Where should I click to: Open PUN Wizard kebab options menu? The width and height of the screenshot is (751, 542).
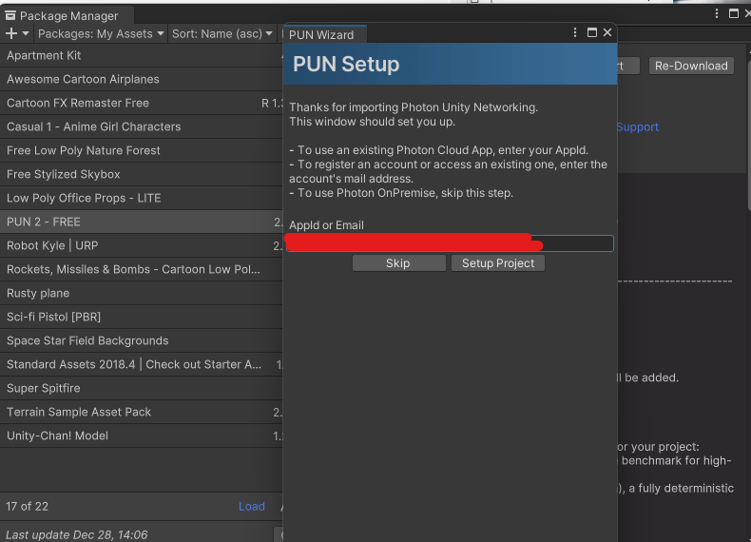(x=575, y=32)
